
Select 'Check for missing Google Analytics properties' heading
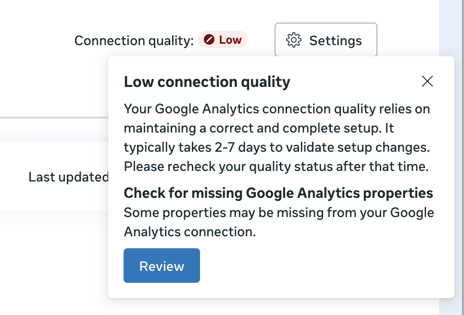[x=278, y=193]
